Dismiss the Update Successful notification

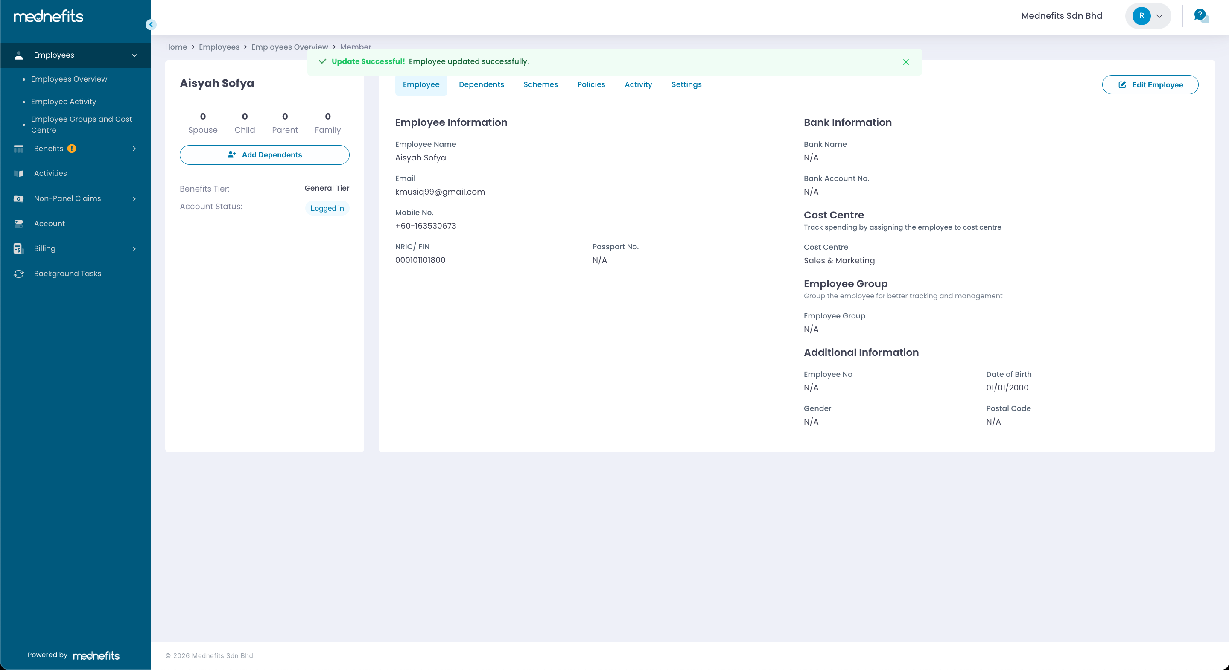pyautogui.click(x=905, y=62)
